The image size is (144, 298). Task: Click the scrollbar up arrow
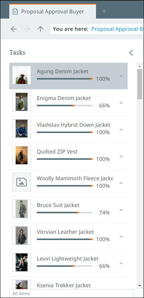tap(140, 67)
